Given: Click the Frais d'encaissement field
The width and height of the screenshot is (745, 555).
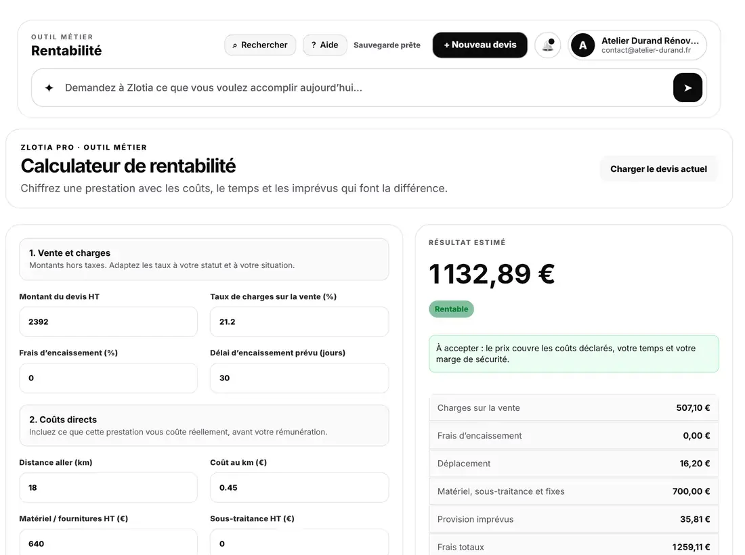Looking at the screenshot, I should [x=108, y=378].
